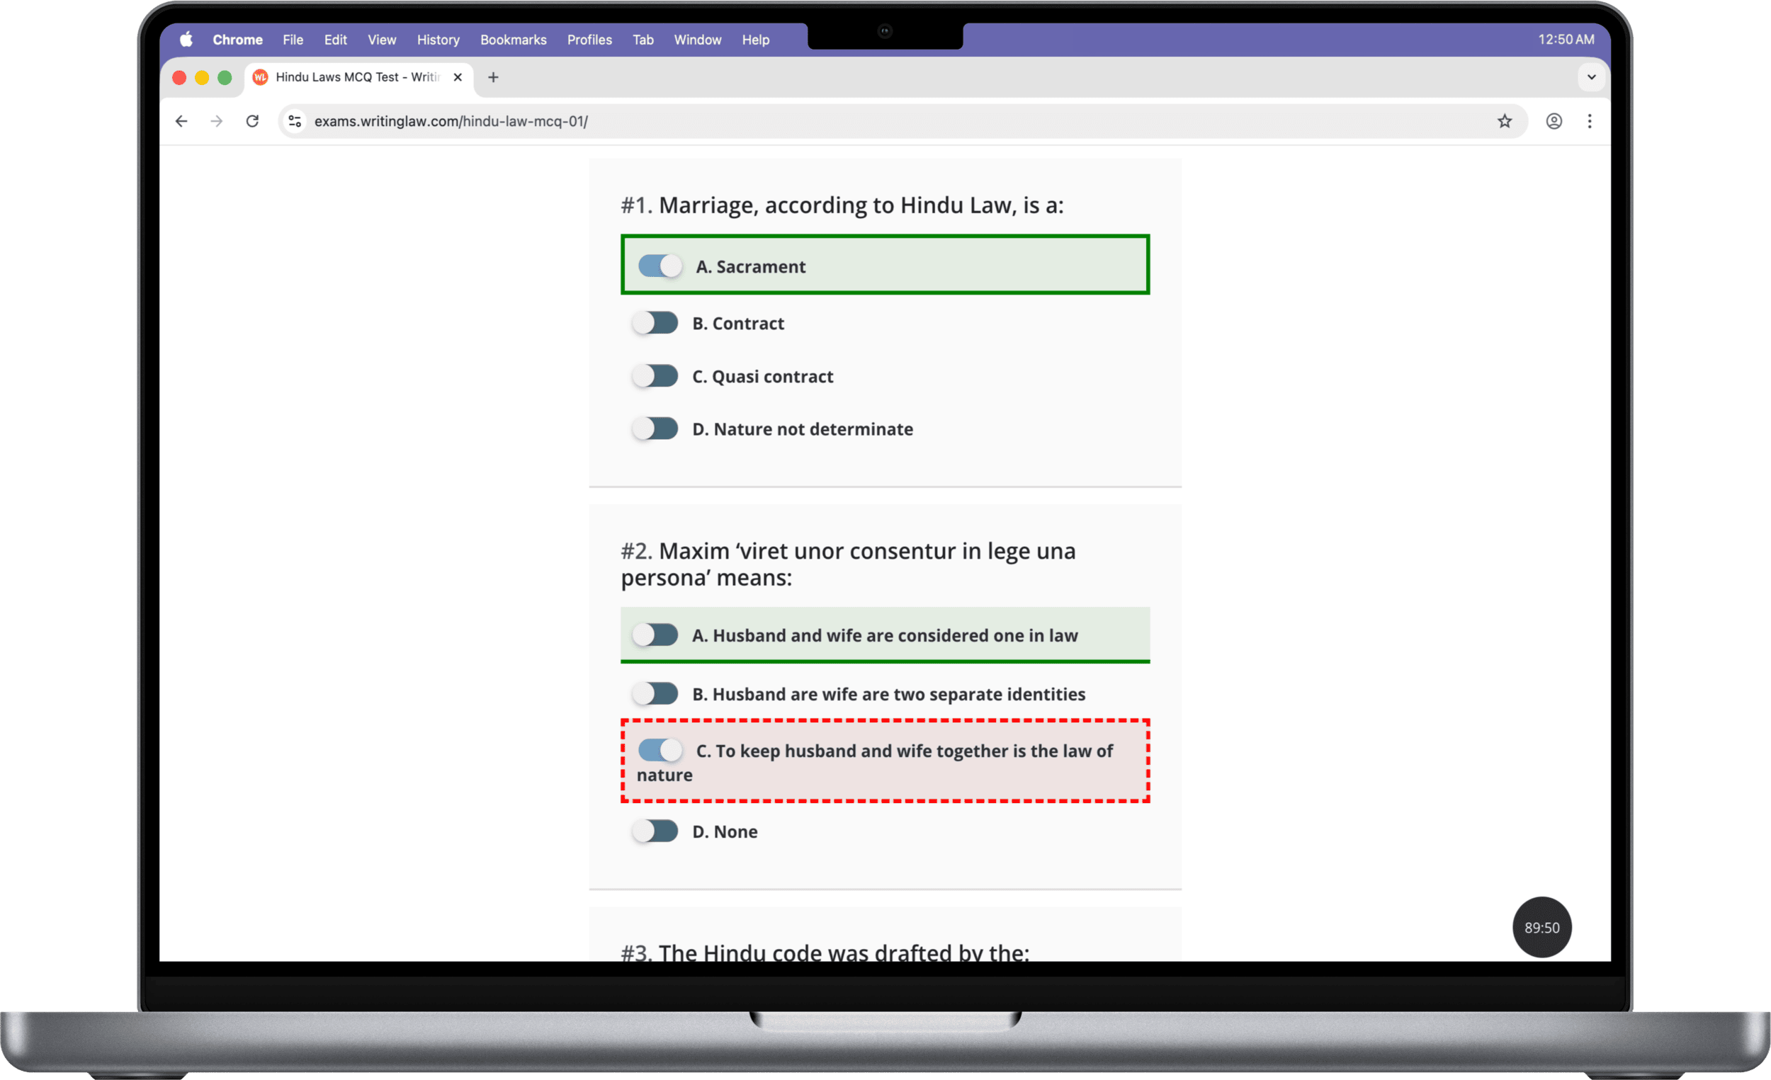Toggle option B. Contract

click(655, 324)
